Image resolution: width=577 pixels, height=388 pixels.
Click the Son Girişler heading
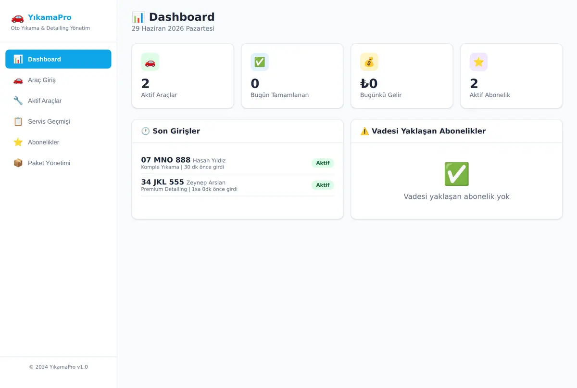point(176,131)
